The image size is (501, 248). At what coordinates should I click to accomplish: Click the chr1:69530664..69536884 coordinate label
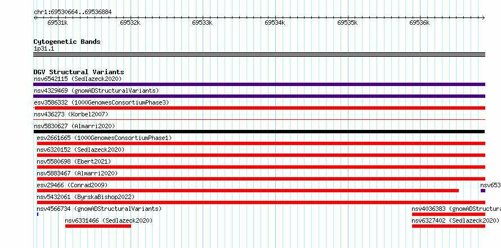click(x=73, y=12)
